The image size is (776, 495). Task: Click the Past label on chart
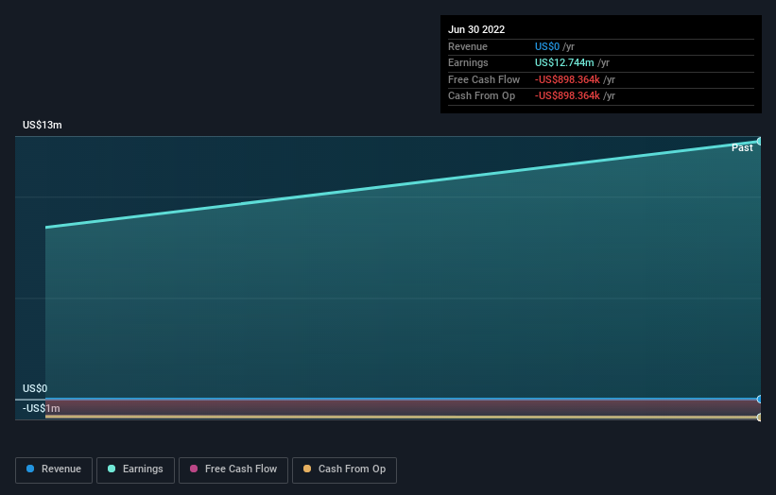coord(742,148)
